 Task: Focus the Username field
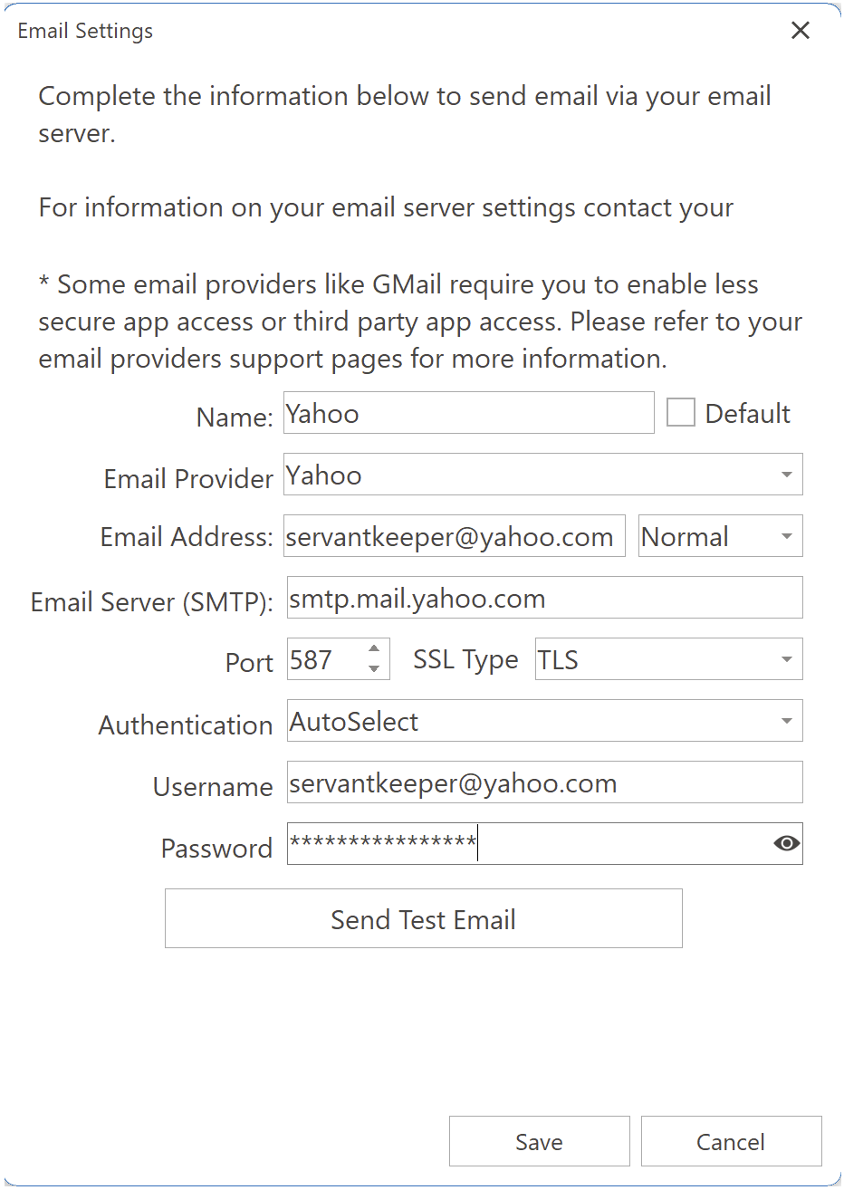pyautogui.click(x=544, y=782)
